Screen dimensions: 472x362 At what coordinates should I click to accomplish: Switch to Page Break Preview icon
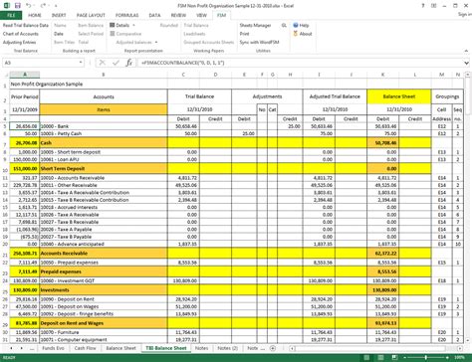[x=394, y=358]
